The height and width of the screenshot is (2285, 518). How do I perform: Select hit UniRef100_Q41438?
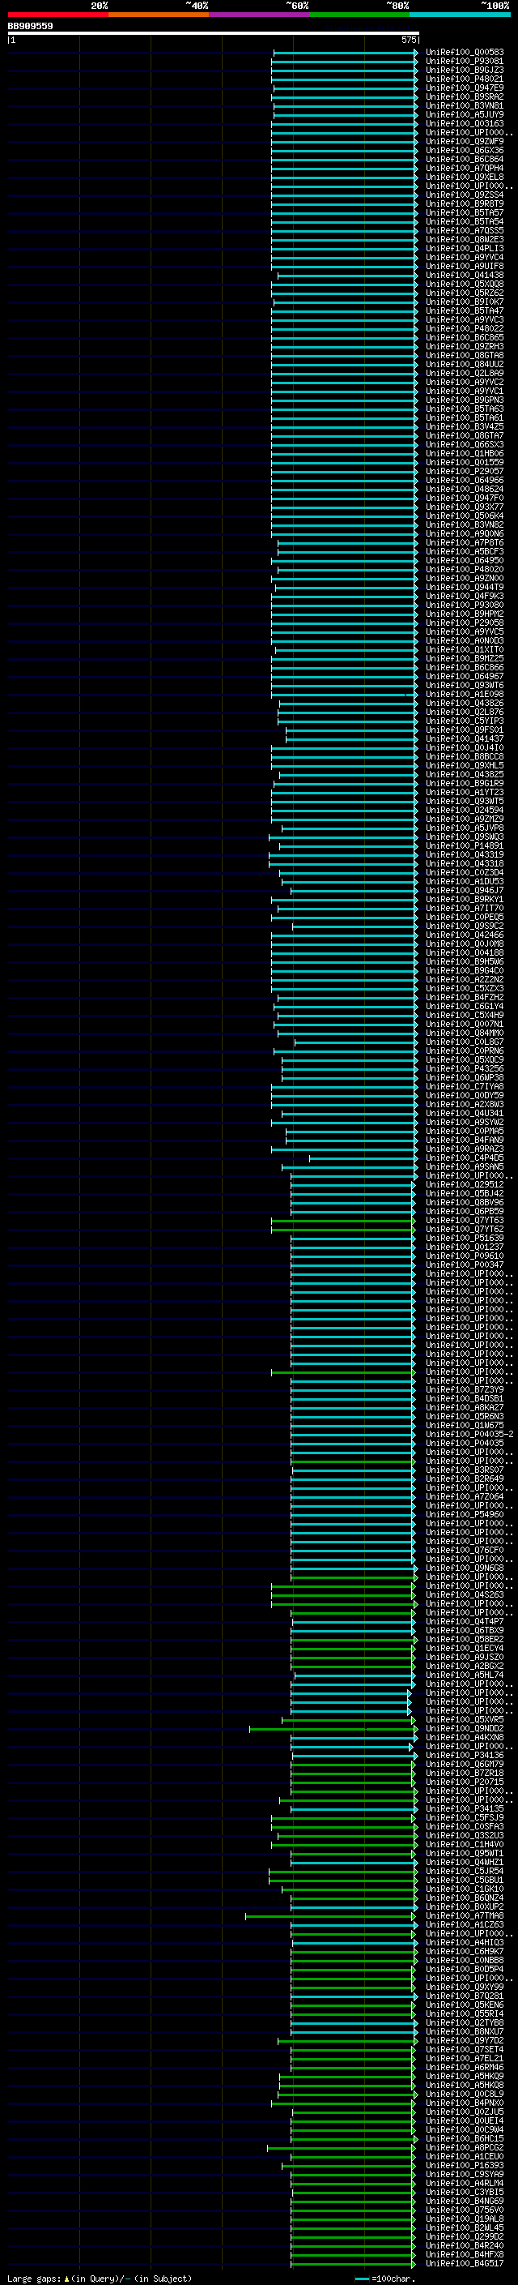[465, 276]
